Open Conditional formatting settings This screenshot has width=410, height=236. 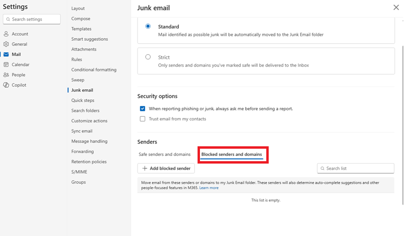(x=94, y=70)
